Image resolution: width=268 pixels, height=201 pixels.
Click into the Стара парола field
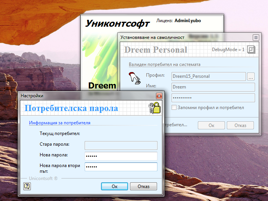coord(121,145)
